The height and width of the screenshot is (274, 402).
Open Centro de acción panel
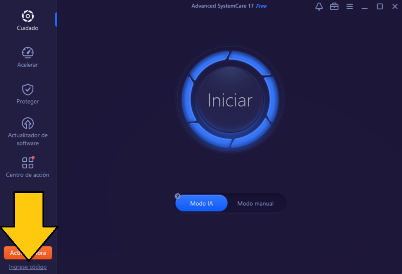click(28, 167)
